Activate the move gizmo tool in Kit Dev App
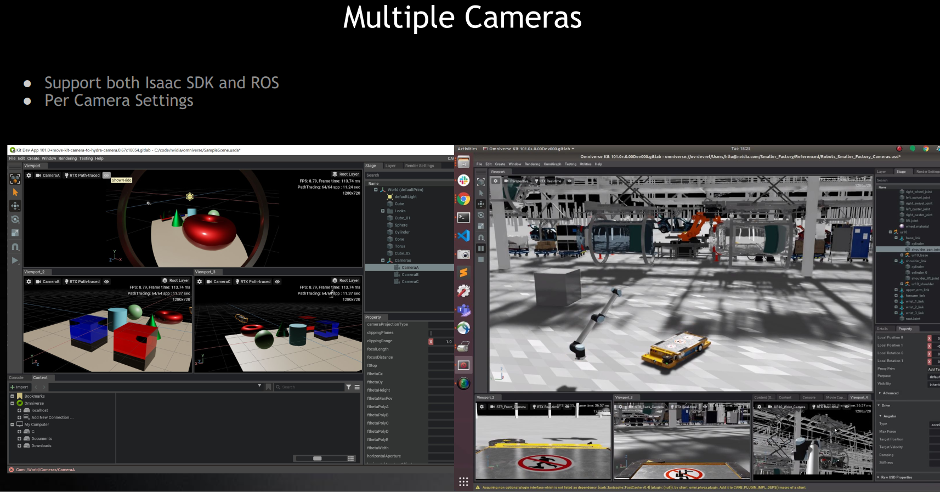This screenshot has height=492, width=940. (x=15, y=206)
